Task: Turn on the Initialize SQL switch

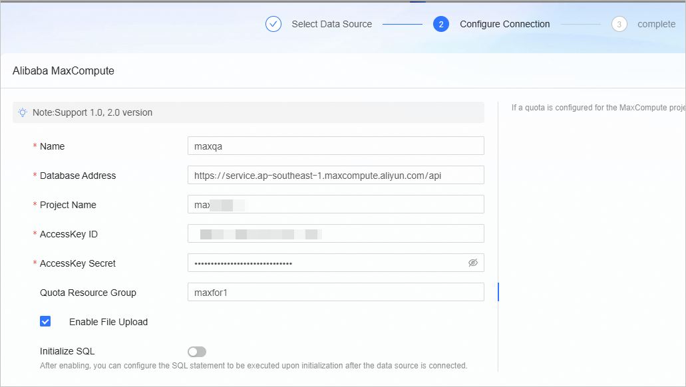Action: pos(197,352)
